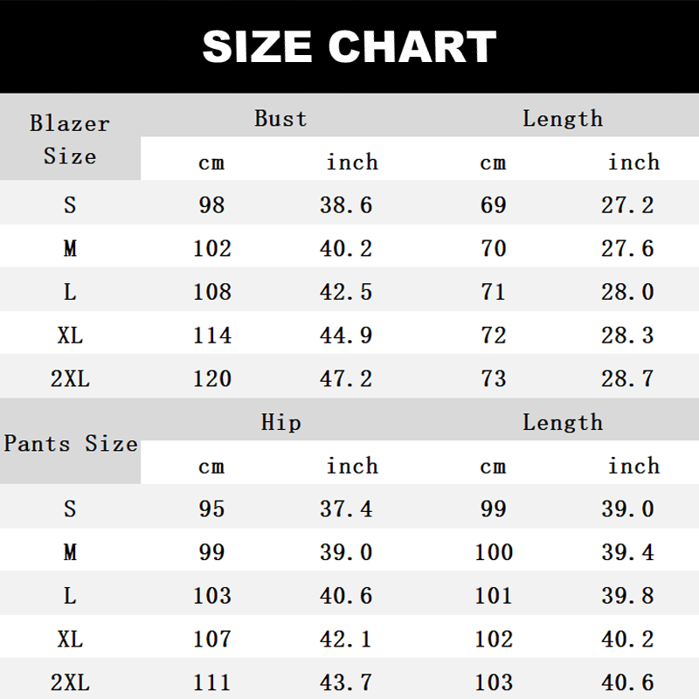Click the SIZE CHART title banner

coord(349,46)
